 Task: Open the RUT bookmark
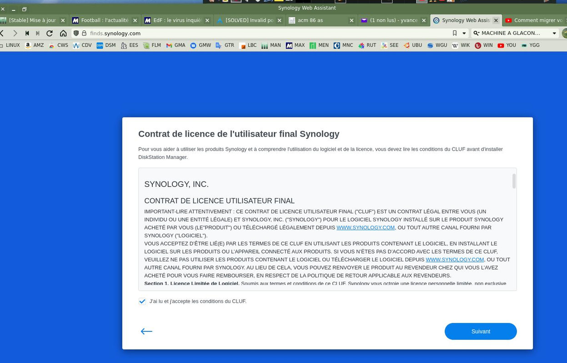click(x=367, y=45)
